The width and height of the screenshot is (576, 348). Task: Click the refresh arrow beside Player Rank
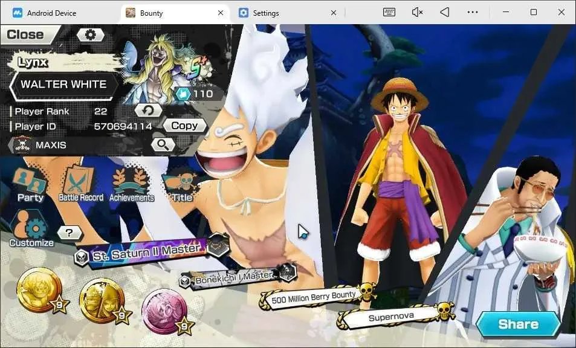coord(148,110)
